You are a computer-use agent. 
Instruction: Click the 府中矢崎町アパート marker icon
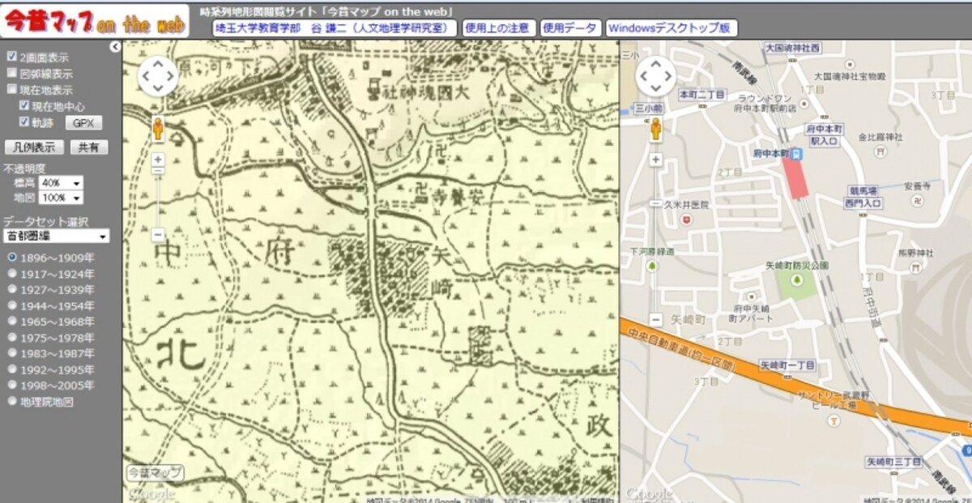click(x=753, y=297)
